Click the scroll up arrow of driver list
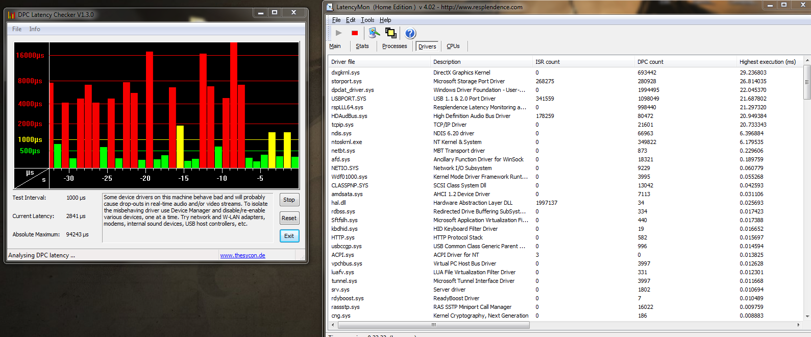The width and height of the screenshot is (811, 337). (x=807, y=60)
